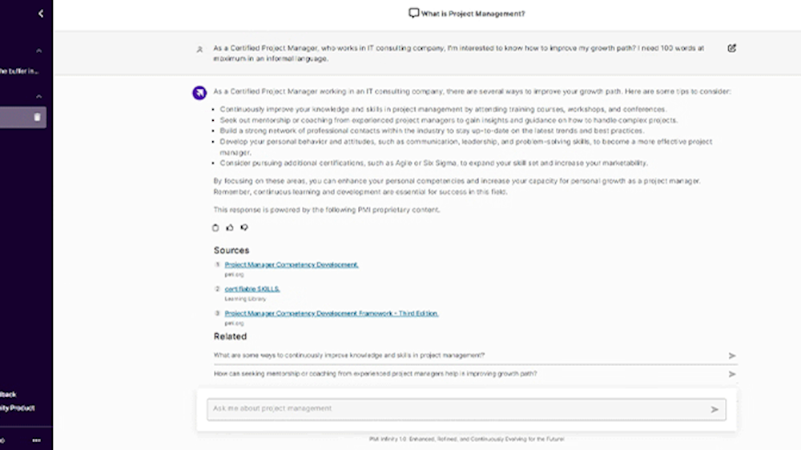Open the conversation ending in 'the buffer in...'
The height and width of the screenshot is (450, 801).
(19, 71)
